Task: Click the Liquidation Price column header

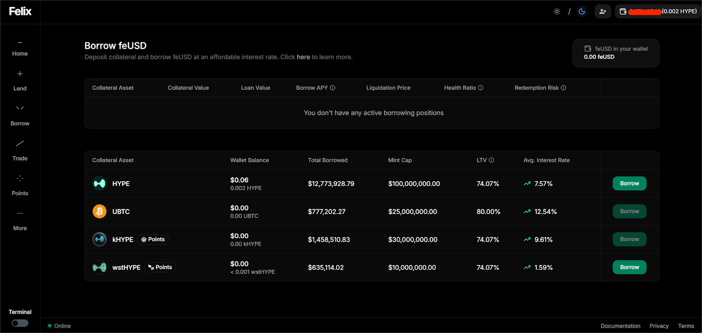Action: click(388, 88)
